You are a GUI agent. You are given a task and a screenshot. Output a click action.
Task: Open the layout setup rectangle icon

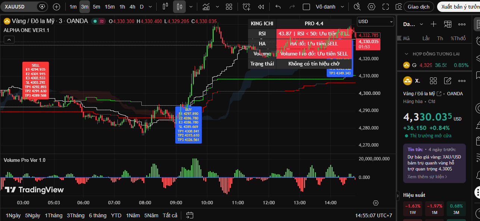[306, 7]
